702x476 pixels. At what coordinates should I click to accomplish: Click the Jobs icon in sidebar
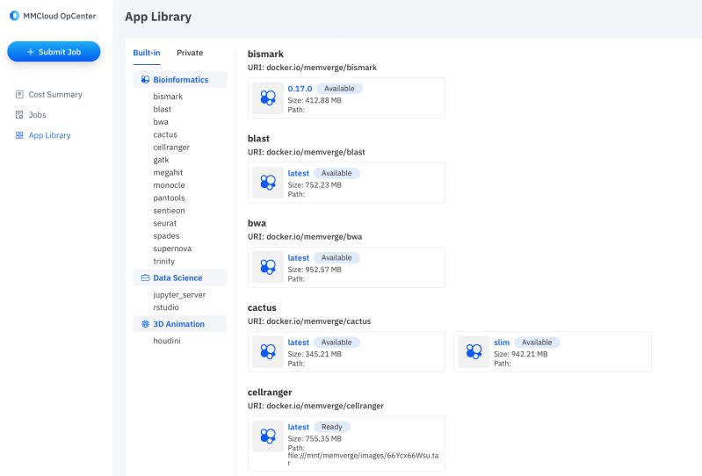pyautogui.click(x=19, y=114)
